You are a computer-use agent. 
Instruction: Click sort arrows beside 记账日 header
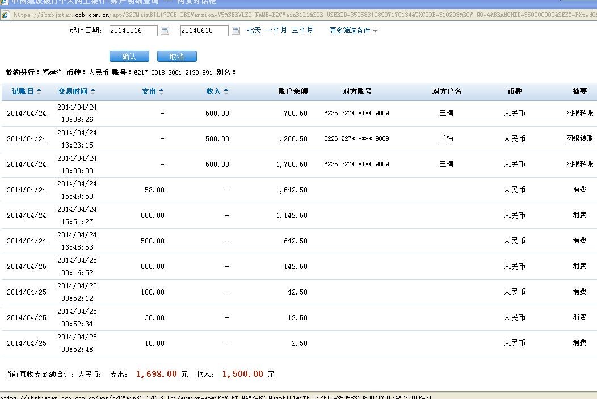click(39, 91)
